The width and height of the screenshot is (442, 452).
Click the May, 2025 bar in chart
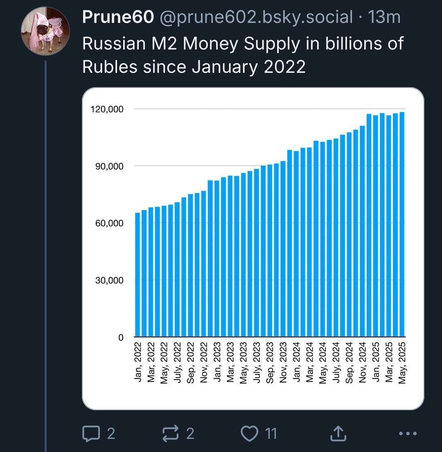click(x=402, y=224)
